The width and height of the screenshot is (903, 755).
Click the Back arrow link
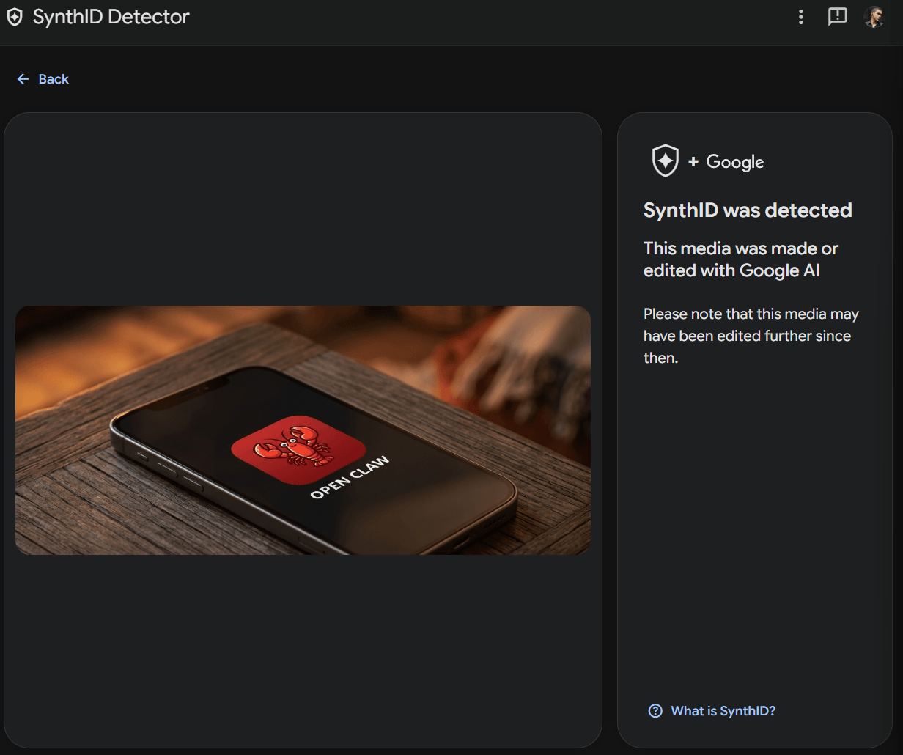click(43, 79)
